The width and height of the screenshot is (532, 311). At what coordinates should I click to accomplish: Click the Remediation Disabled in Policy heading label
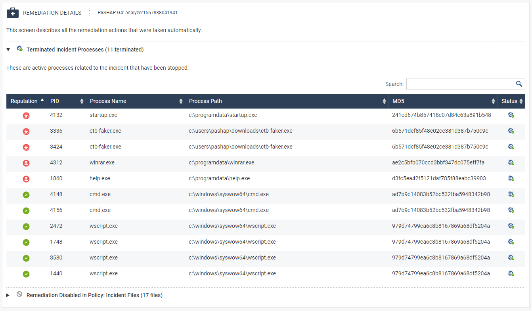click(94, 295)
